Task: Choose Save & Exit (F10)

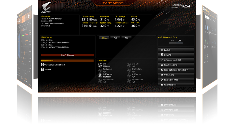Action: pos(176,80)
